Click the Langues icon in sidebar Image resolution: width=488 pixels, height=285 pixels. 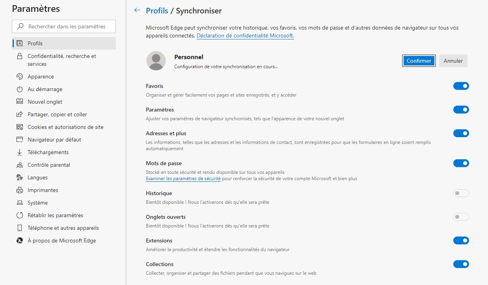pyautogui.click(x=20, y=177)
